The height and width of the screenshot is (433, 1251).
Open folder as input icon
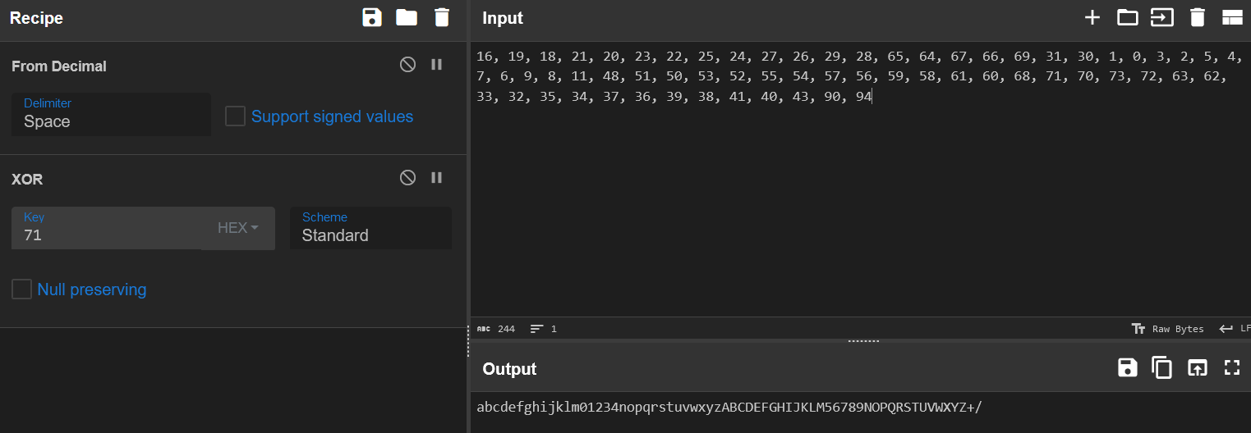click(1128, 17)
